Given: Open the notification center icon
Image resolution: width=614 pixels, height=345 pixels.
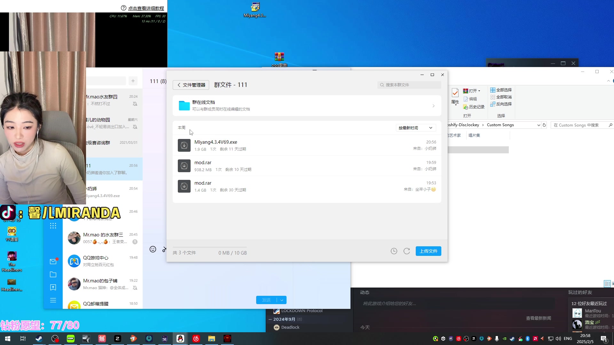Looking at the screenshot, I should point(604,339).
